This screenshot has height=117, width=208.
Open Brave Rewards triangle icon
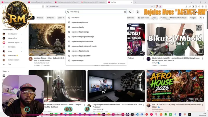pos(160,6)
